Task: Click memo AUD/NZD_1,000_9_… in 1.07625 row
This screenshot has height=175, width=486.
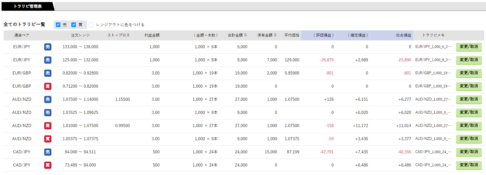Action: pyautogui.click(x=433, y=113)
